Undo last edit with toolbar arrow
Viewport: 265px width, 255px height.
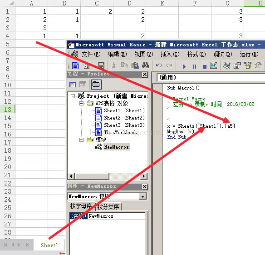click(159, 65)
